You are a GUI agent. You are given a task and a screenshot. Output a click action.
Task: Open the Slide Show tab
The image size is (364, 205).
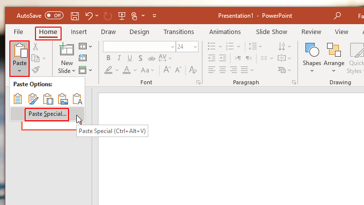coord(271,32)
